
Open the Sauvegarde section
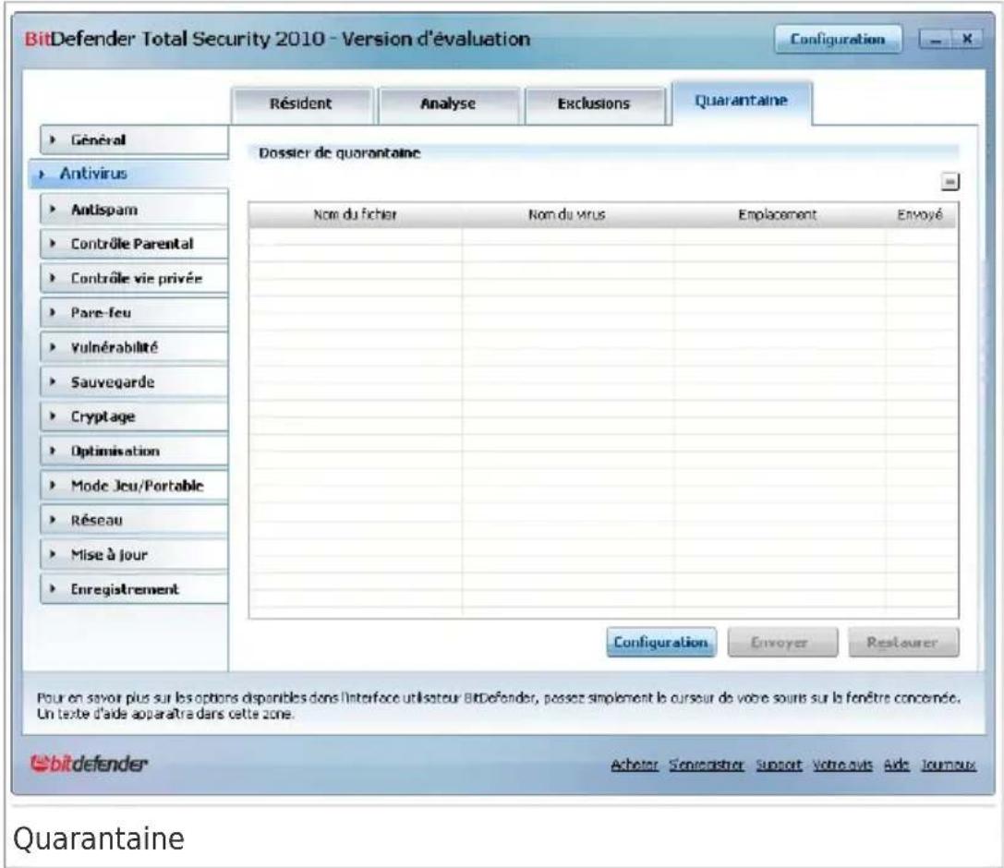[x=134, y=382]
